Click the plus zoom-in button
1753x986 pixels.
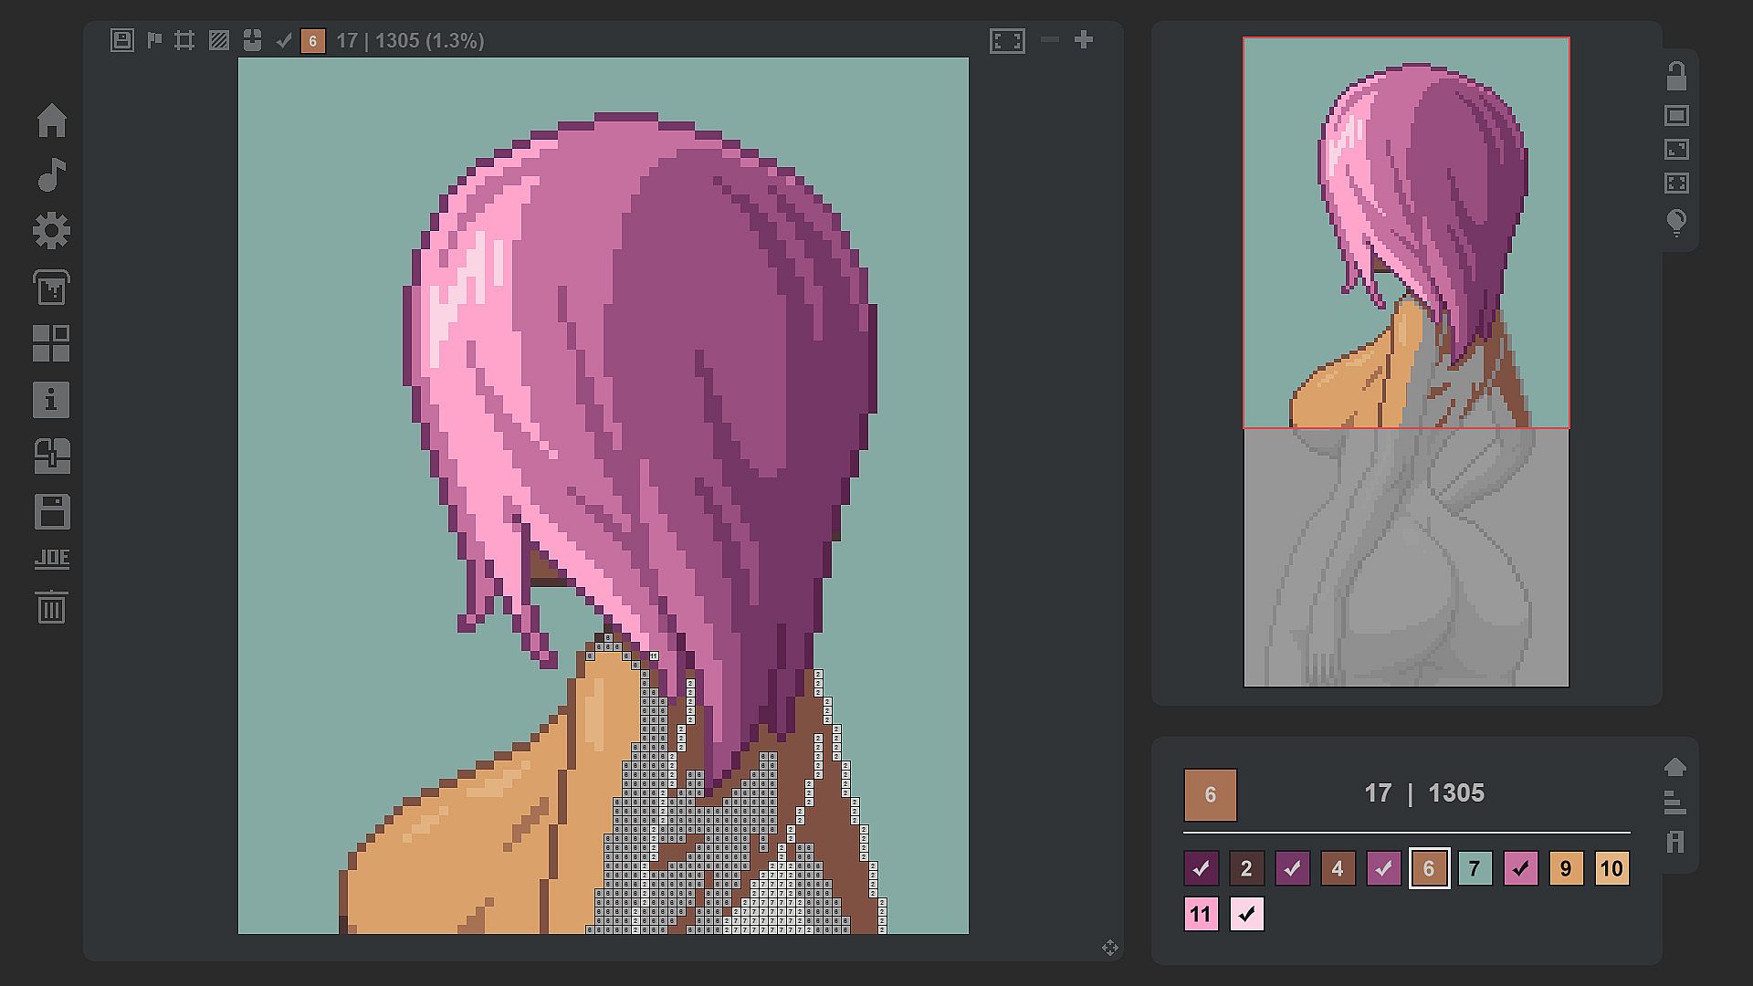pos(1084,40)
